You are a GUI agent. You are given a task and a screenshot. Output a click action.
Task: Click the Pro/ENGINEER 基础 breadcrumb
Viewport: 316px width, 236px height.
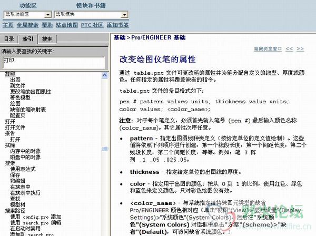(159, 37)
